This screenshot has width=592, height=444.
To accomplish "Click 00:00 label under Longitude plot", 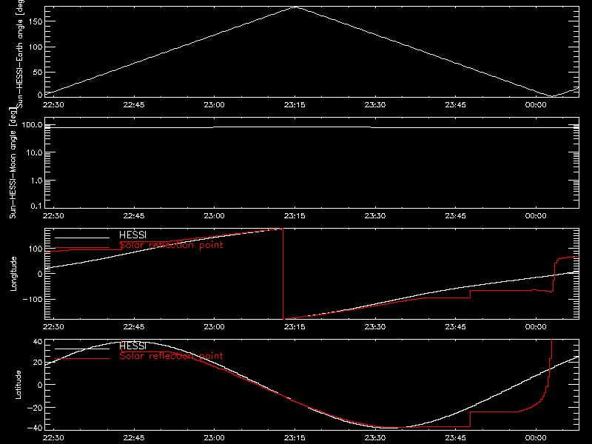I will (536, 327).
